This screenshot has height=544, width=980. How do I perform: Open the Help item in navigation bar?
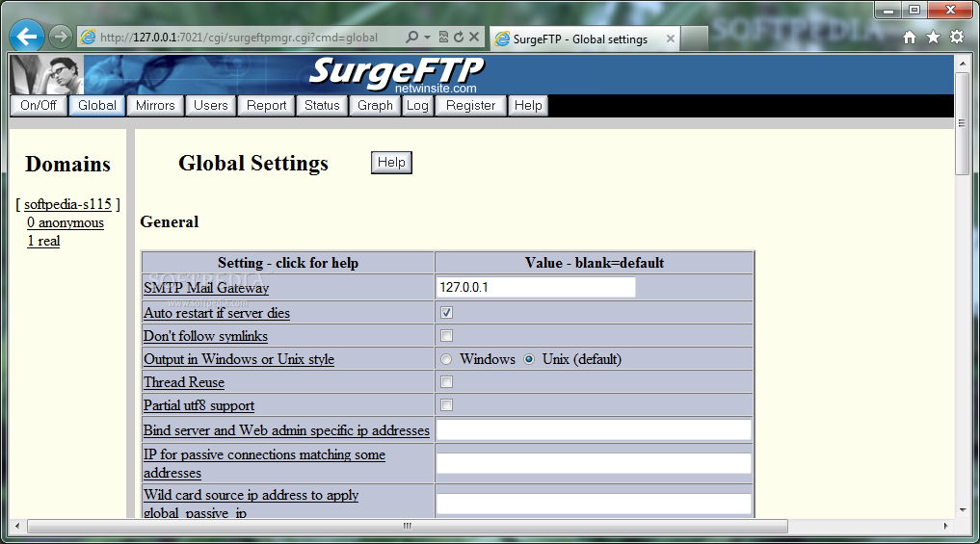(x=528, y=106)
